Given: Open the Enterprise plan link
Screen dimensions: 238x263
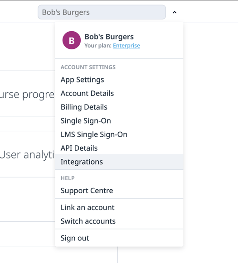Looking at the screenshot, I should pos(126,46).
